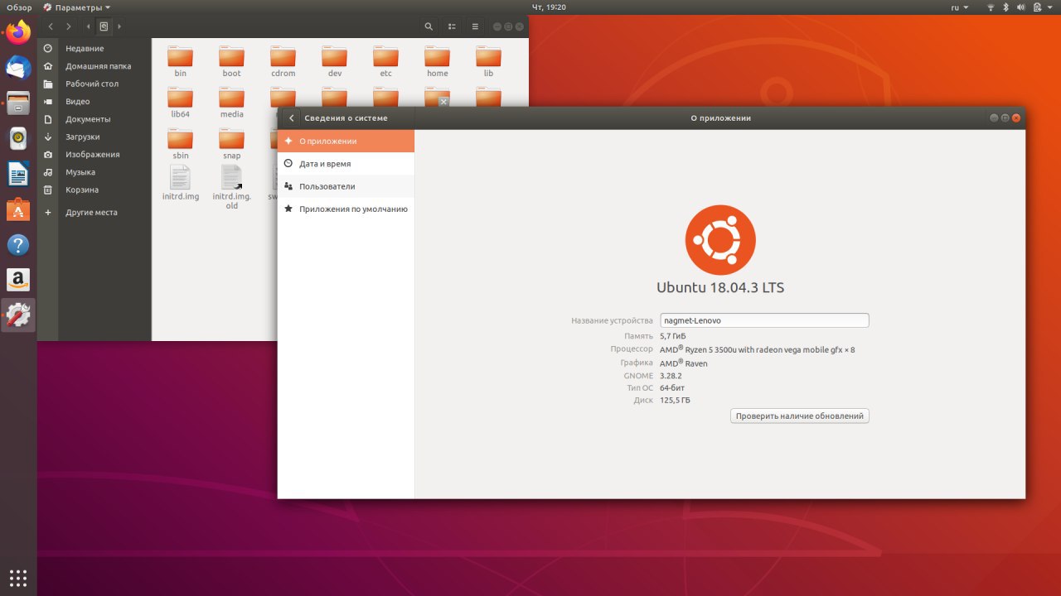
Task: Open the lib64 folder
Action: tap(181, 103)
